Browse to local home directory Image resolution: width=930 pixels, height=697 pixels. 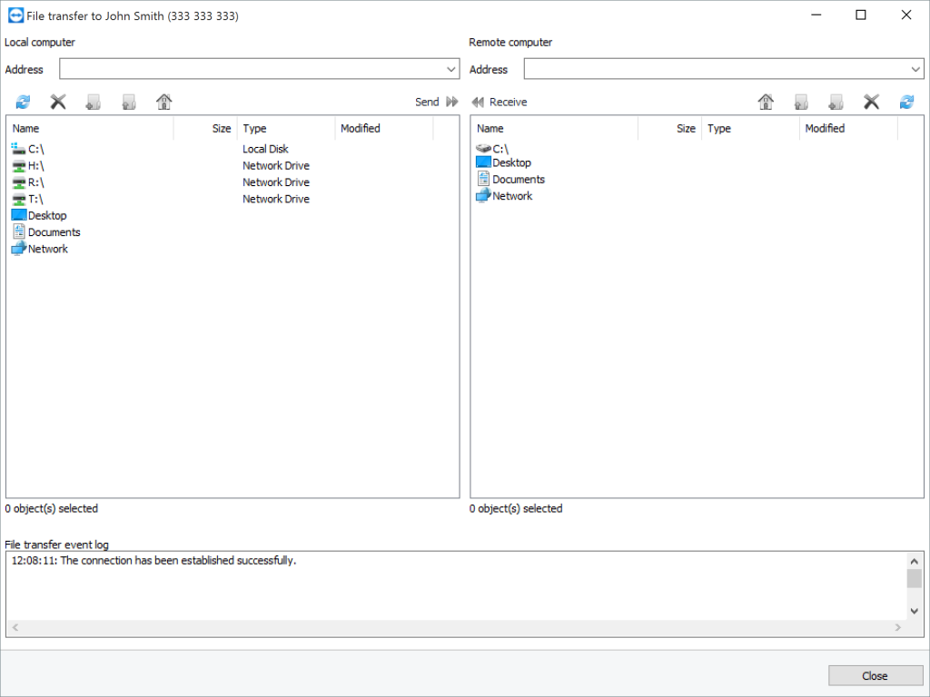click(x=163, y=102)
